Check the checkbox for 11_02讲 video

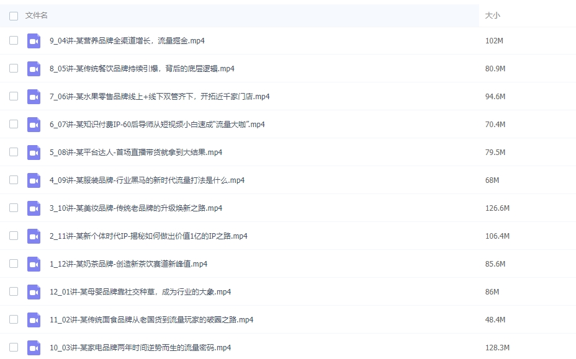pyautogui.click(x=13, y=319)
